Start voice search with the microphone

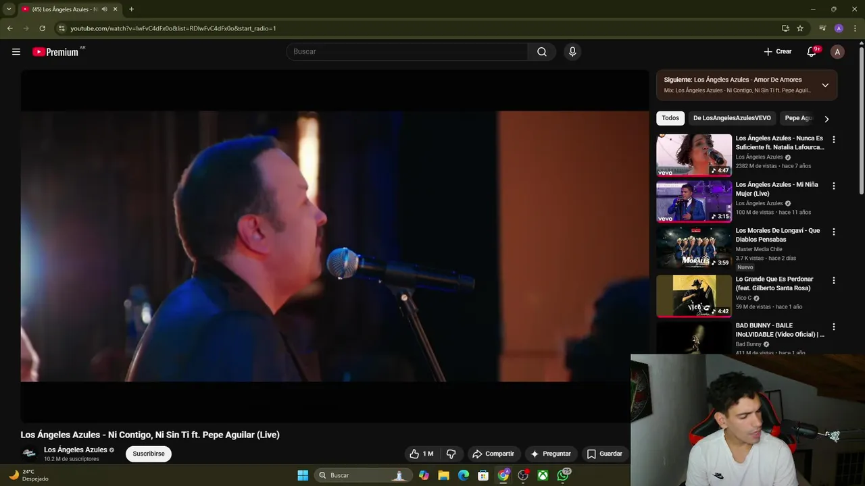[572, 52]
